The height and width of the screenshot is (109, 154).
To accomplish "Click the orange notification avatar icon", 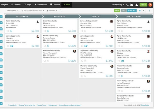I will point(150,5).
